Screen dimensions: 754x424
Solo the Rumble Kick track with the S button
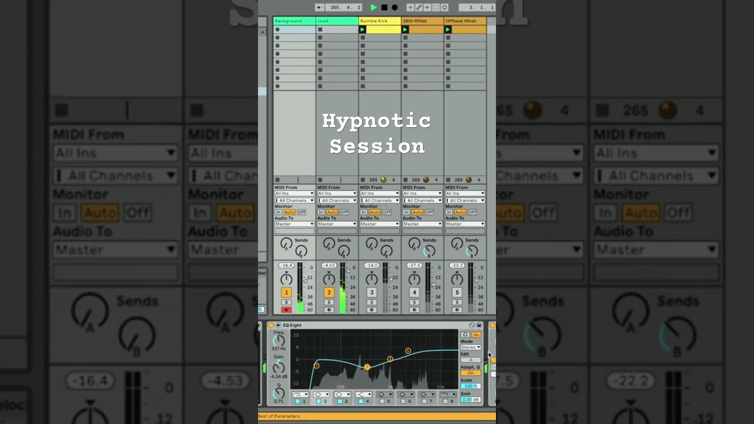(371, 302)
